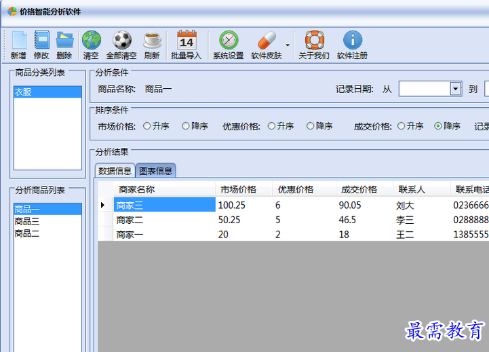The height and width of the screenshot is (352, 489).
Task: Switch to the 数据信息 tab
Action: click(115, 170)
